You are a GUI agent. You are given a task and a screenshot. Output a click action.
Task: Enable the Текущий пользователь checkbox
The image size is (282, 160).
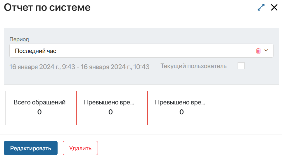click(x=241, y=66)
